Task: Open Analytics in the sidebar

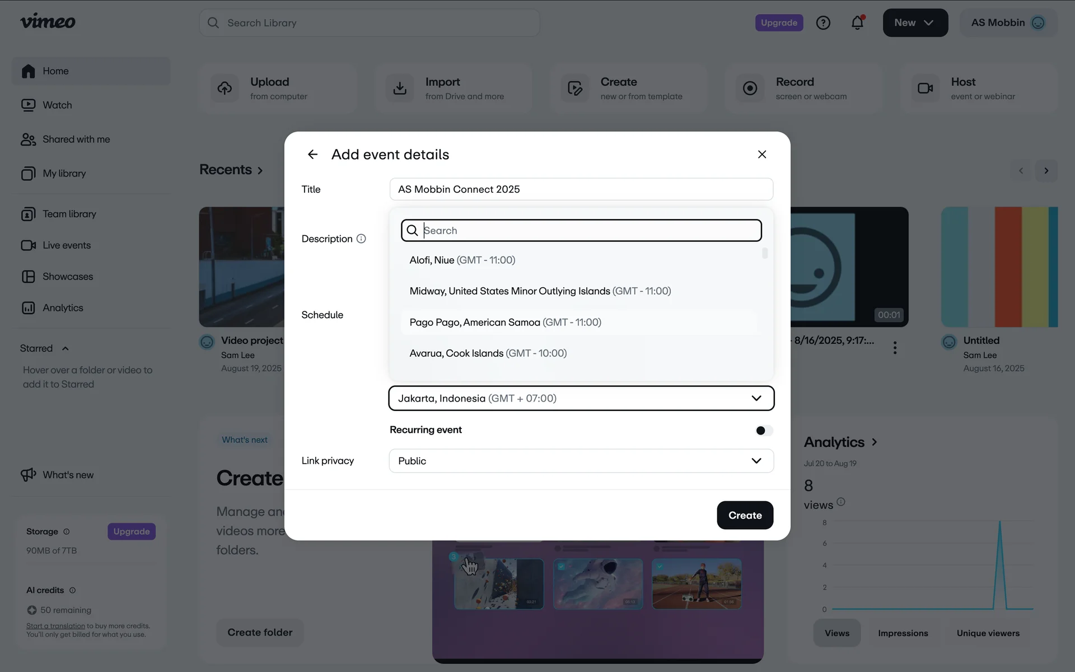Action: coord(63,308)
